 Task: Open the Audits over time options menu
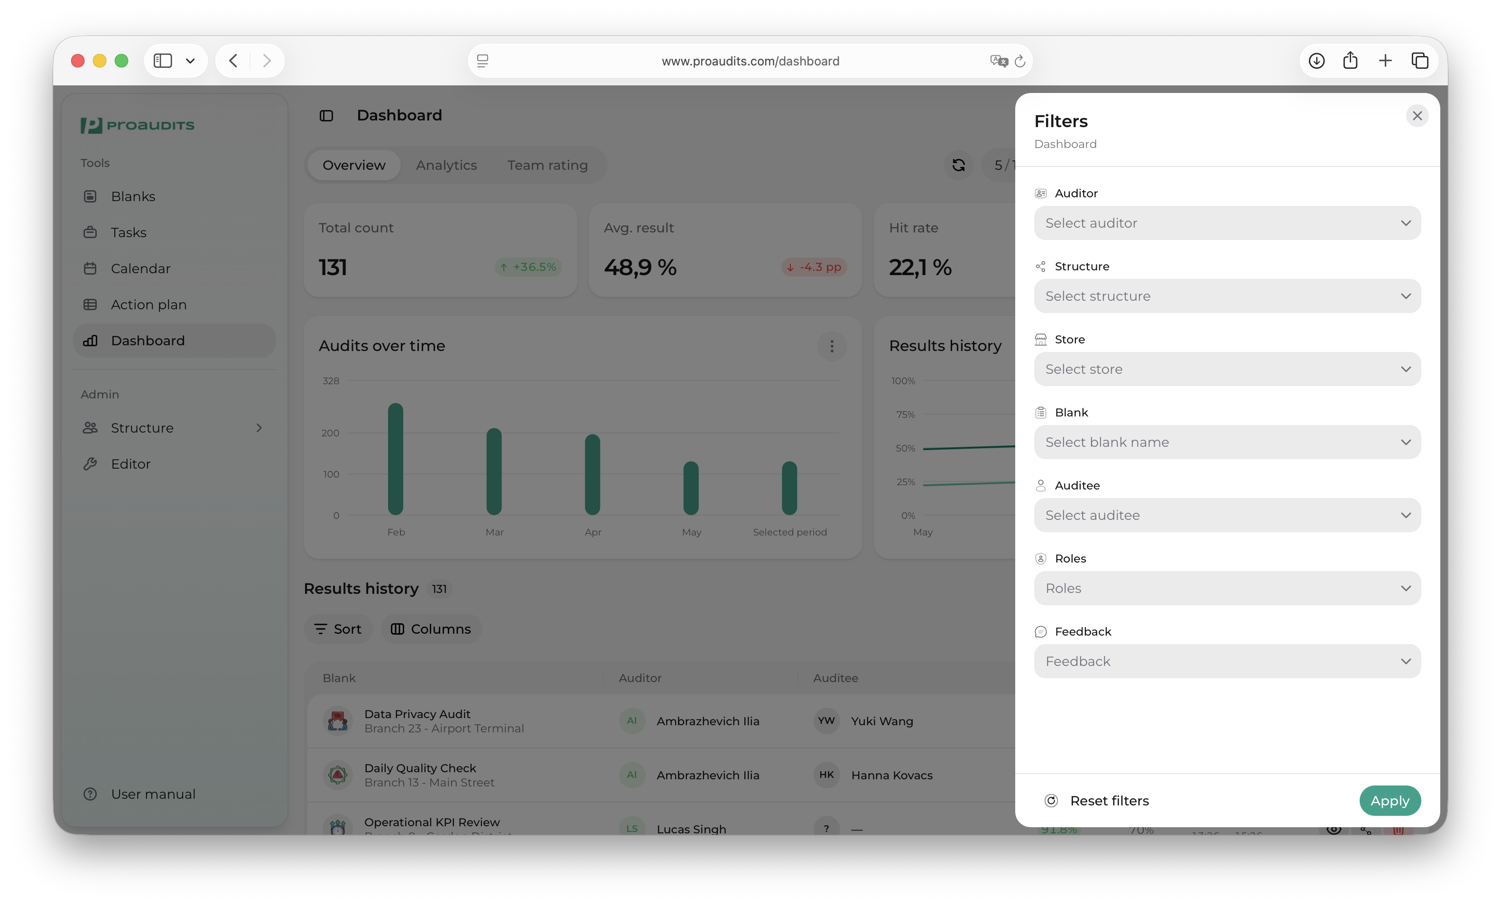[832, 346]
